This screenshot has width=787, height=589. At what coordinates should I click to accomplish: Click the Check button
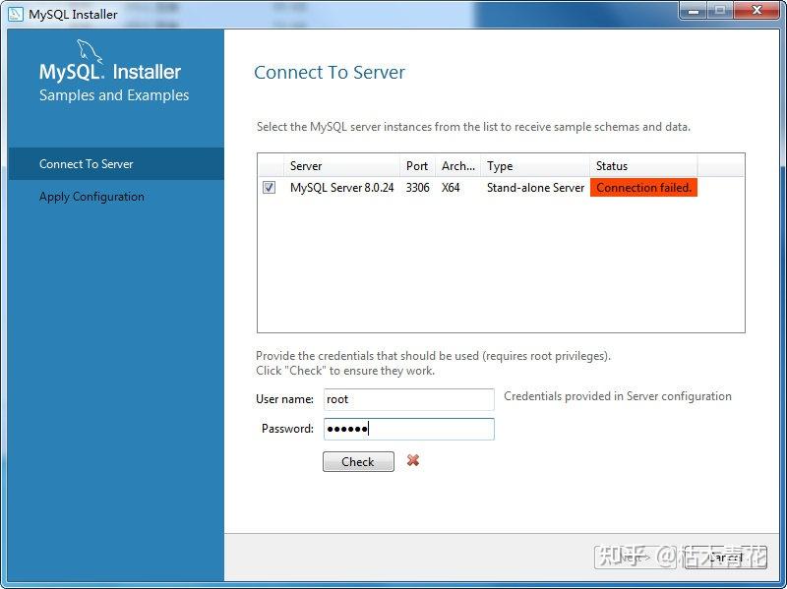click(358, 461)
